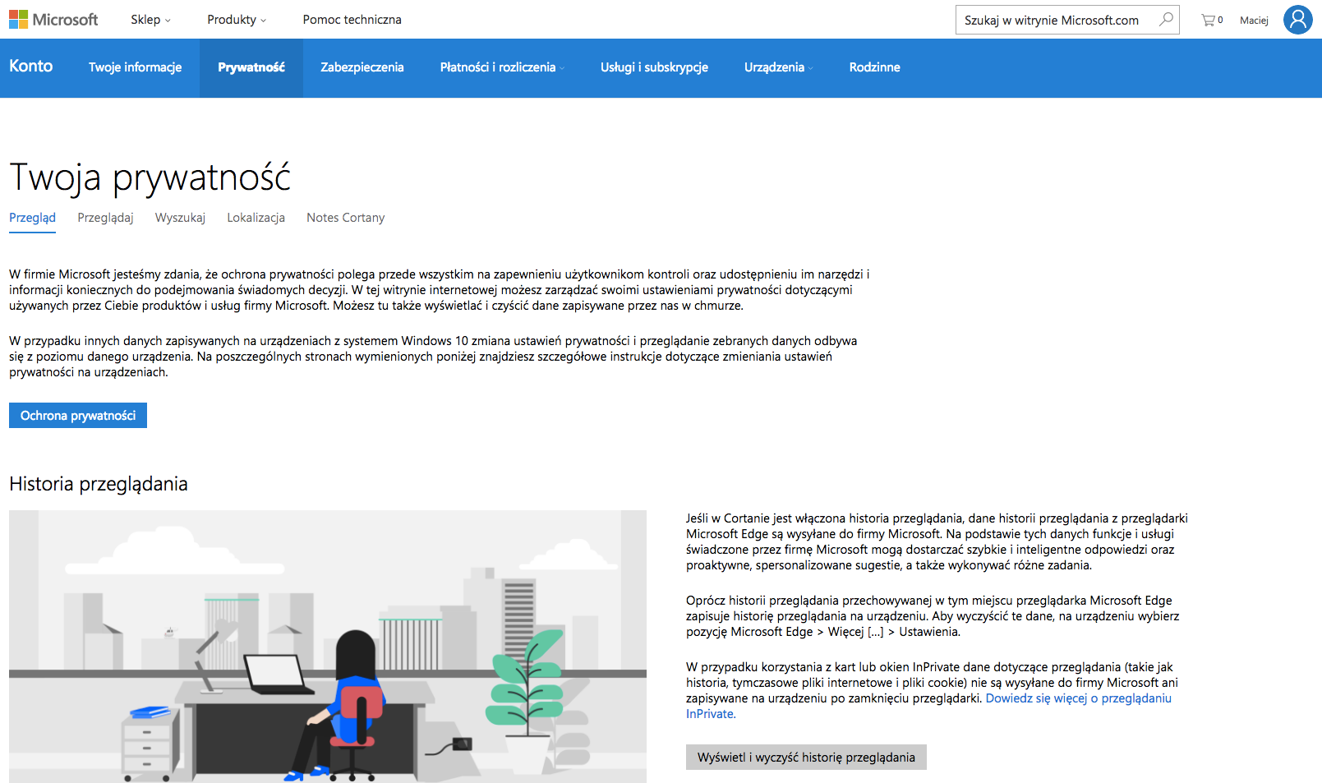Click the Historia przeglądania heading
The height and width of the screenshot is (783, 1322).
[99, 484]
